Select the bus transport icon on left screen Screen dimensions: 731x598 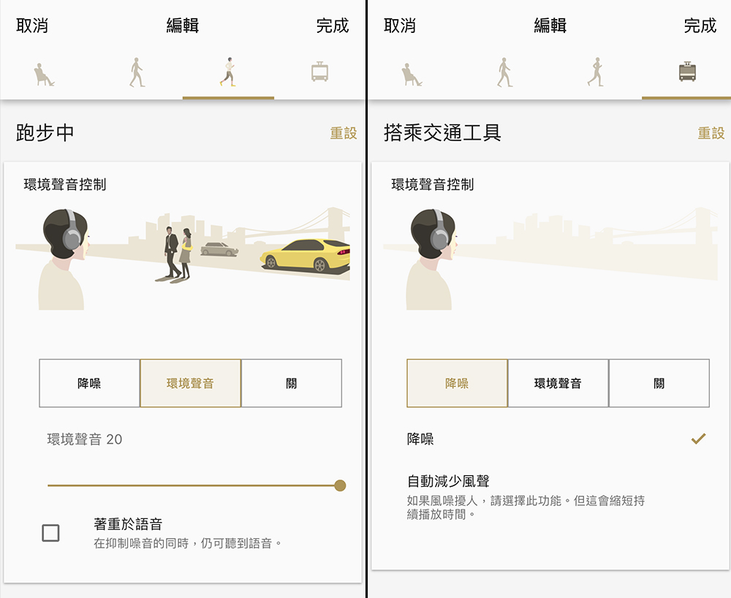(320, 72)
